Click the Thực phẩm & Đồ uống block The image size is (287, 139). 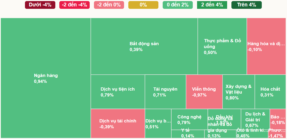[x=222, y=46]
